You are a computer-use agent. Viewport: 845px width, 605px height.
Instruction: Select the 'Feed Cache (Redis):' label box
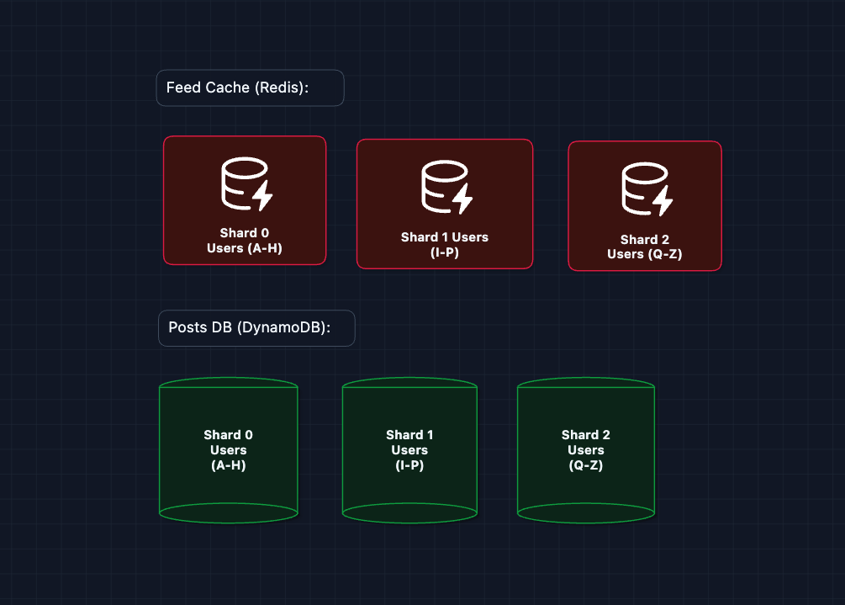pyautogui.click(x=250, y=88)
